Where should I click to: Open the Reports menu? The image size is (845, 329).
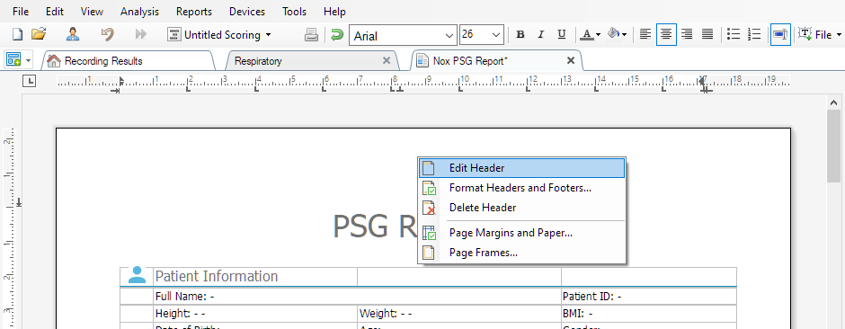[194, 12]
